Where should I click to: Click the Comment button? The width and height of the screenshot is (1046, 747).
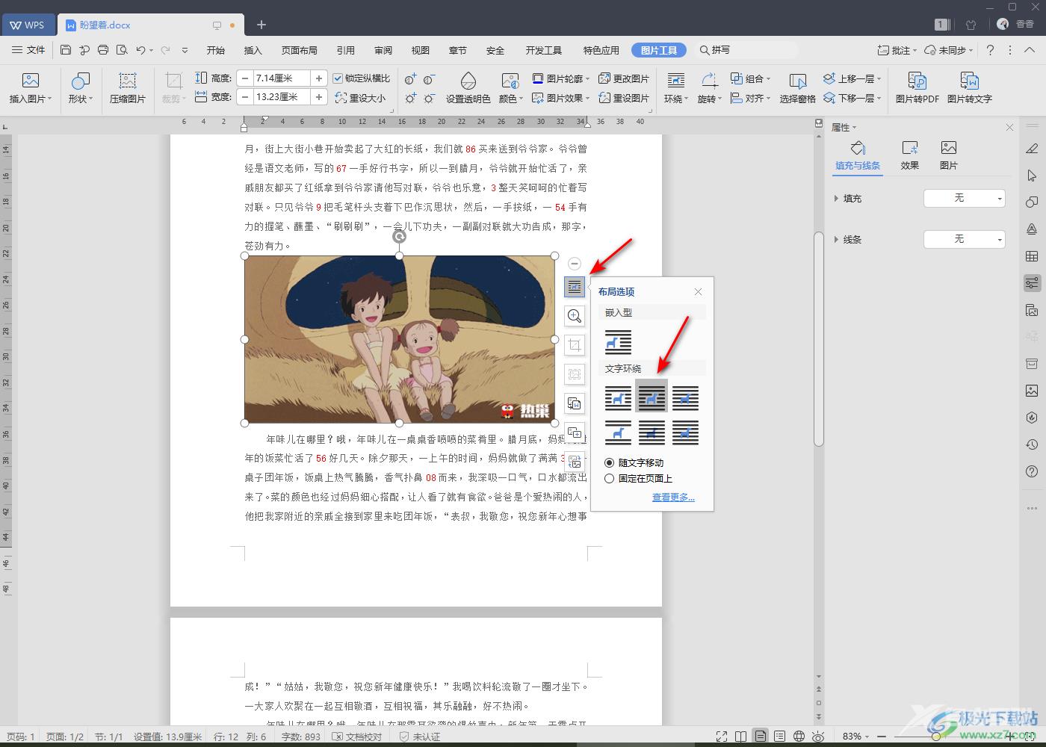[897, 50]
